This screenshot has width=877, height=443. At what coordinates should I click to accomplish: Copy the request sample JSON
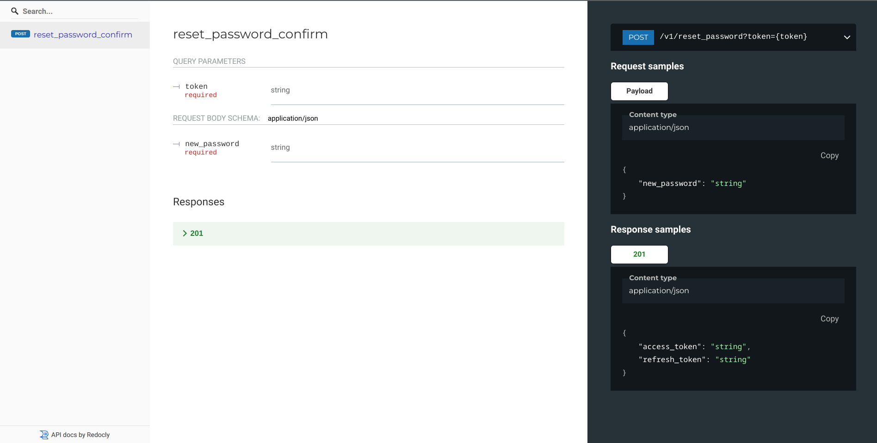[x=829, y=155]
